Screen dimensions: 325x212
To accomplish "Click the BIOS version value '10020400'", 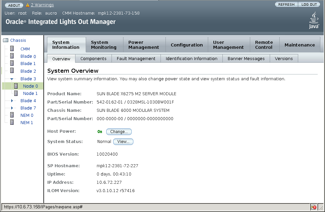I will point(107,154).
